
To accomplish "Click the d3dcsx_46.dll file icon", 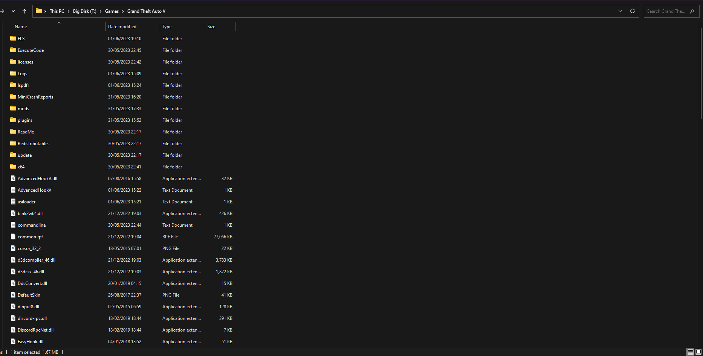I will (x=13, y=271).
